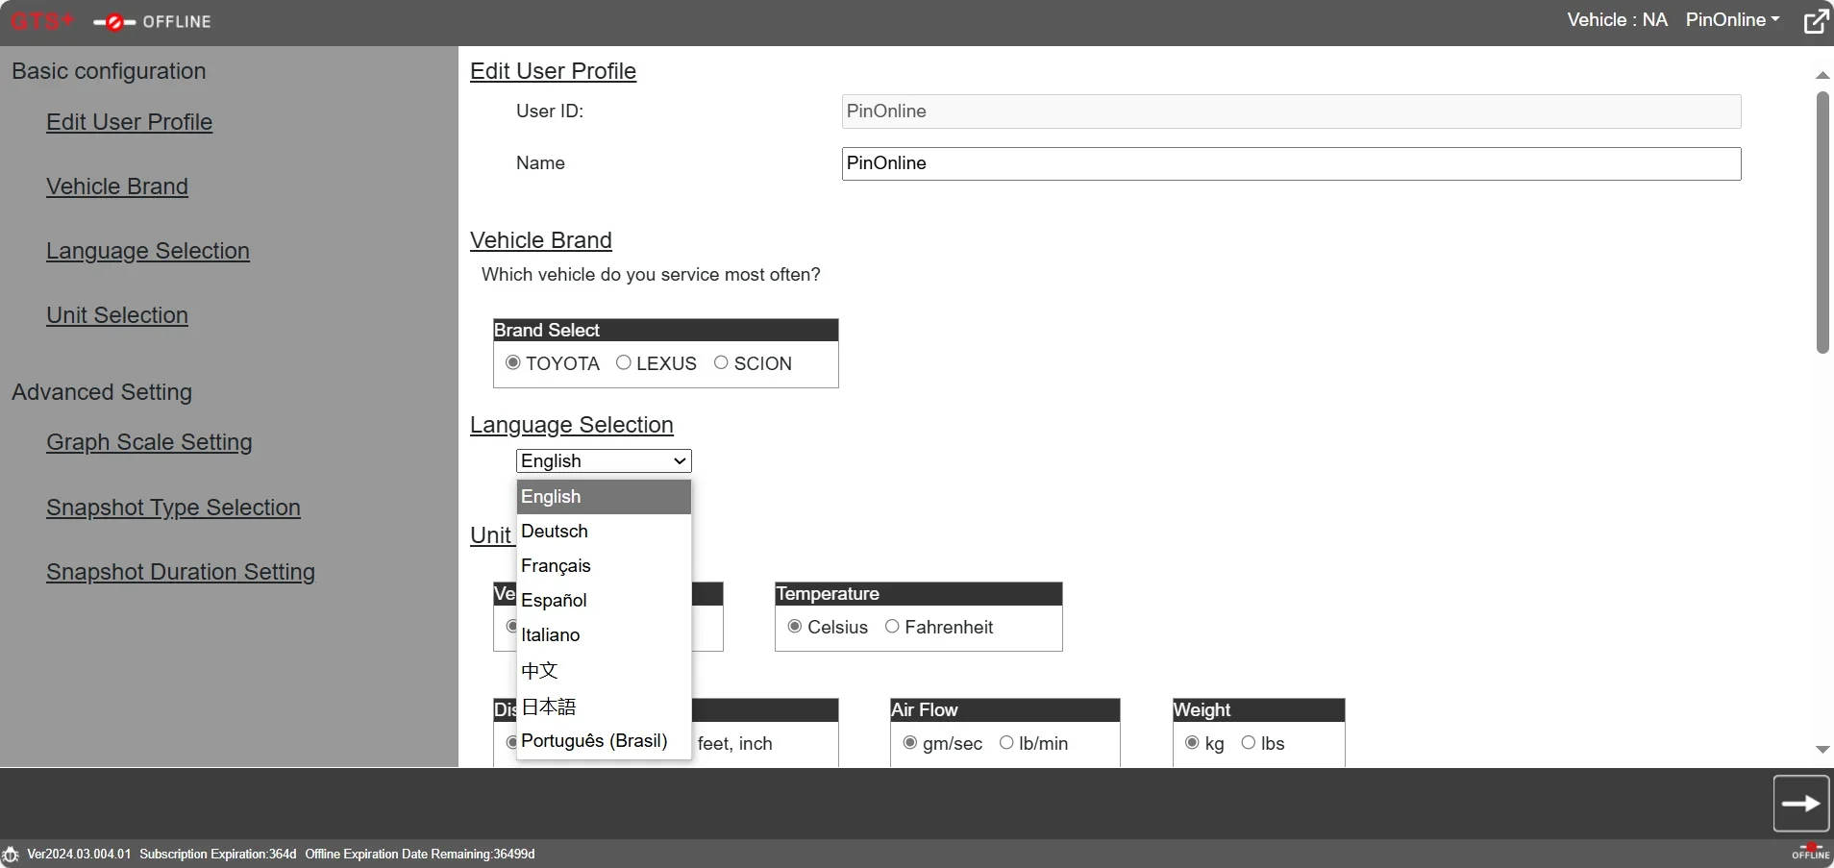Open Graph Scale Setting link
This screenshot has height=868, width=1834.
(x=149, y=442)
